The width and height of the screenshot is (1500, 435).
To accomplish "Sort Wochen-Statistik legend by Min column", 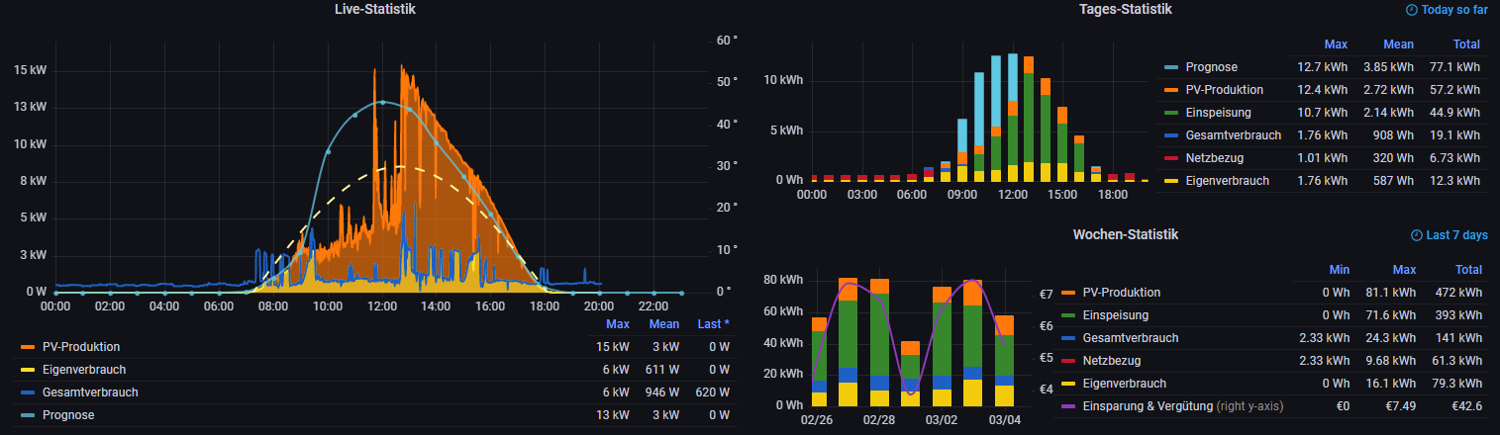I will [x=1340, y=270].
